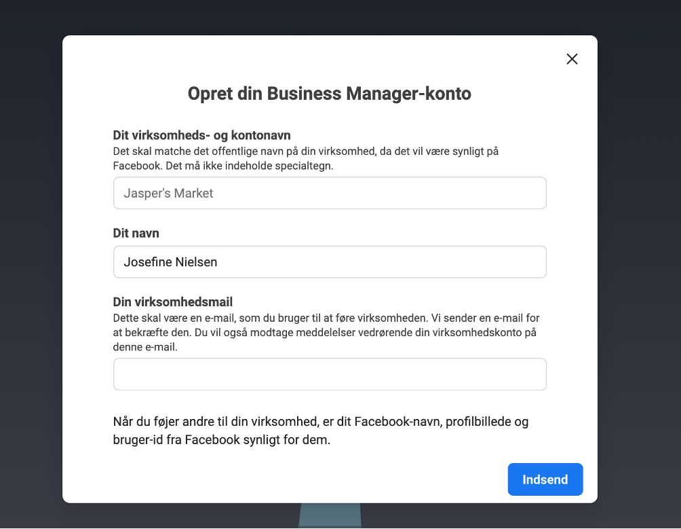The width and height of the screenshot is (681, 529).
Task: Click the 'Opret din Business Manager-konto' heading
Action: 329,94
